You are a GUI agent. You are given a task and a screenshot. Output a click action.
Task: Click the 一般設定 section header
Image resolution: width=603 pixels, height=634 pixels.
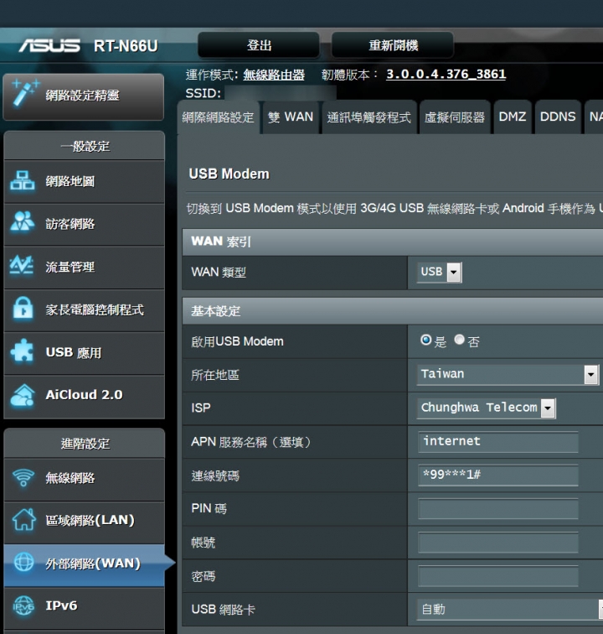point(85,147)
